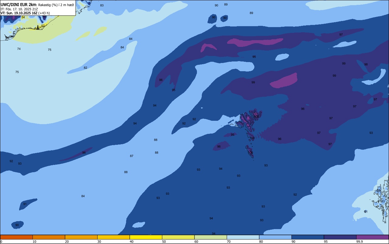Click the 'VT: Sun. 19.10.2025 16Z' line
389x244 pixels.
(x=19, y=13)
